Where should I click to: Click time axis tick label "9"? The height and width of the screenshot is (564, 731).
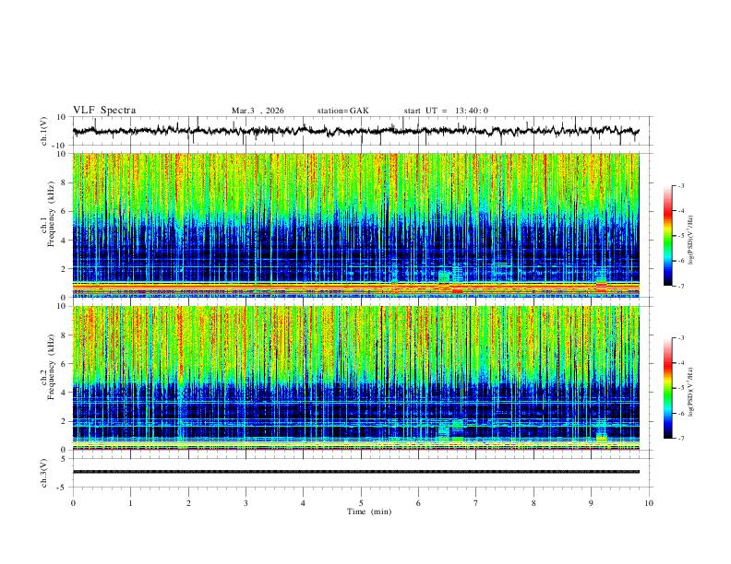(591, 503)
